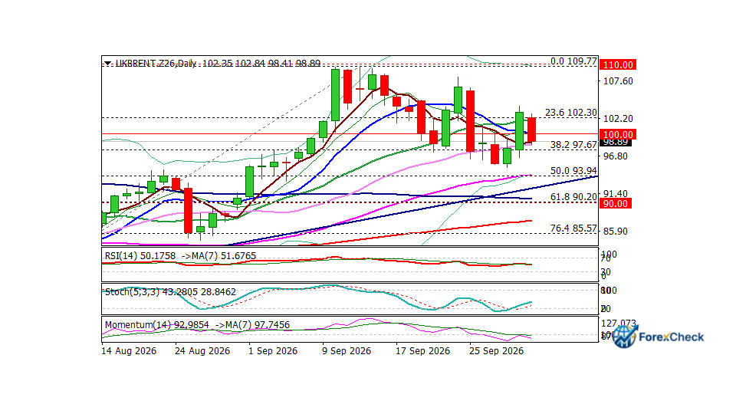Click the 17 Sep 2026 date label
Viewport: 736px width, 414px height.
(422, 351)
